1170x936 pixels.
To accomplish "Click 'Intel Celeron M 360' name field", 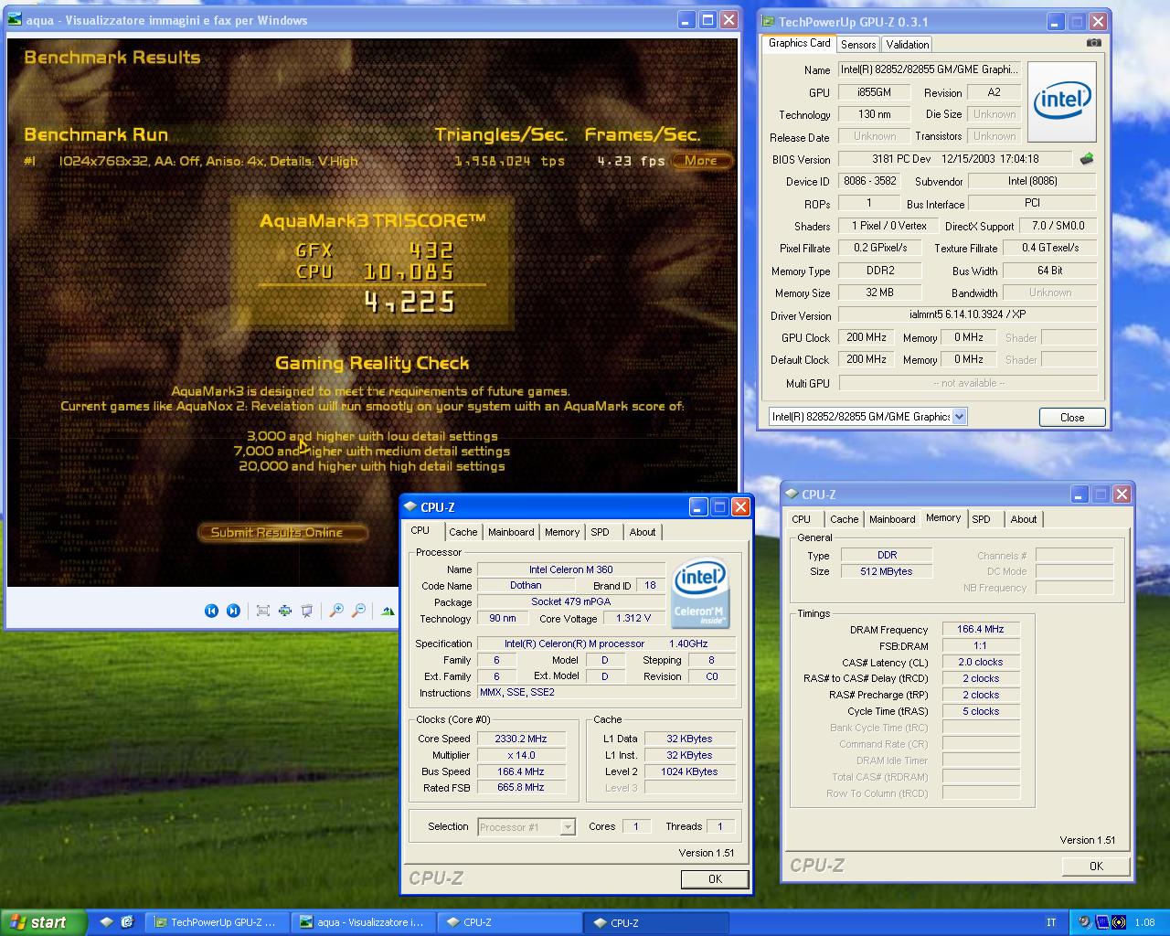I will tap(570, 569).
